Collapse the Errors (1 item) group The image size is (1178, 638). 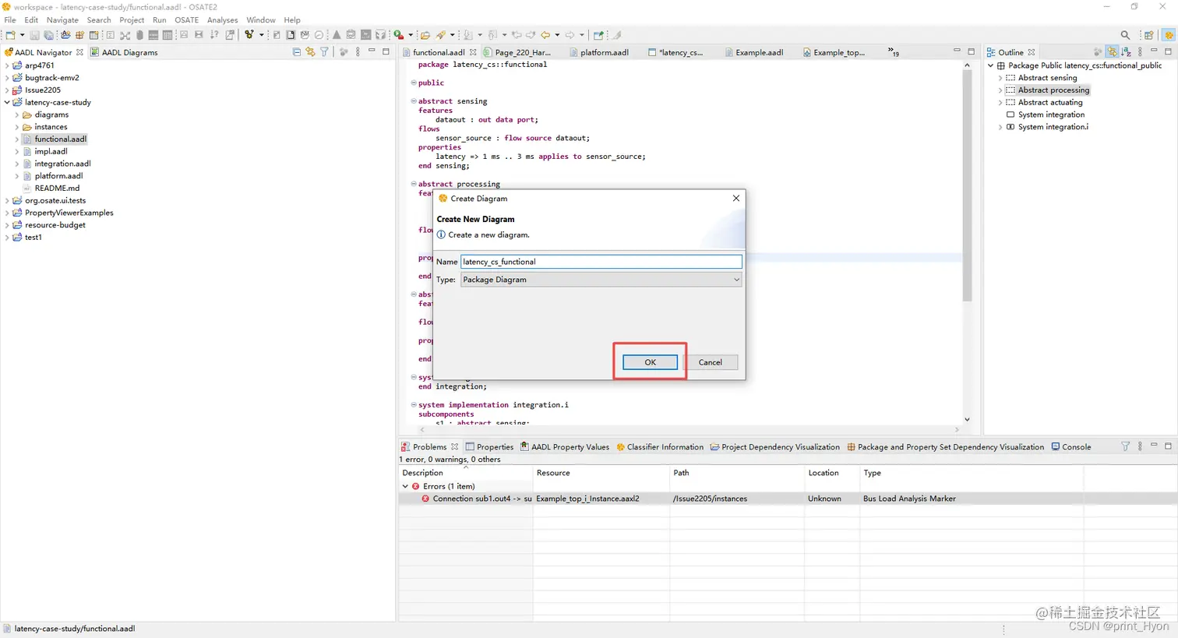click(x=405, y=486)
